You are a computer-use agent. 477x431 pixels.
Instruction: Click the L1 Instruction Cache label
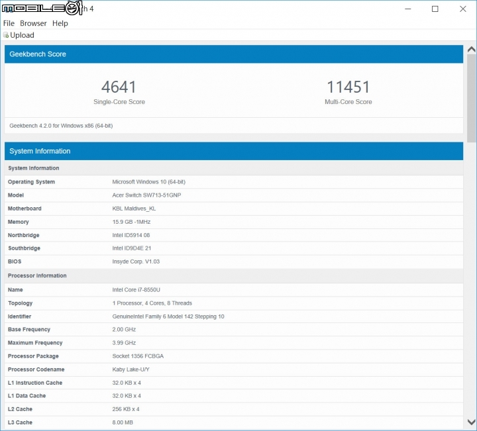35,383
